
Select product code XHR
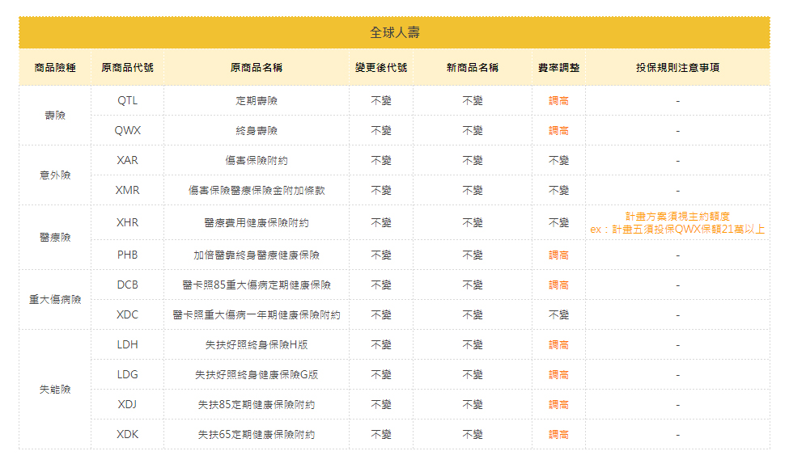(127, 222)
